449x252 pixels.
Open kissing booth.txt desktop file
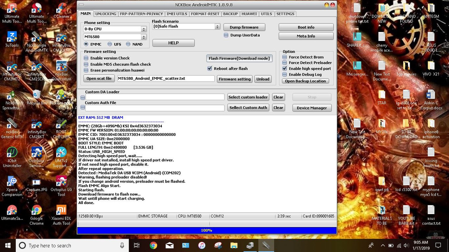click(x=431, y=157)
